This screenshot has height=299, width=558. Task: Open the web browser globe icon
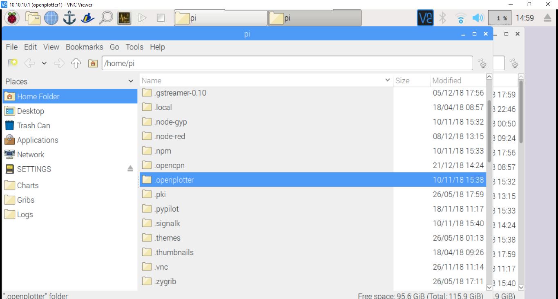tap(51, 18)
